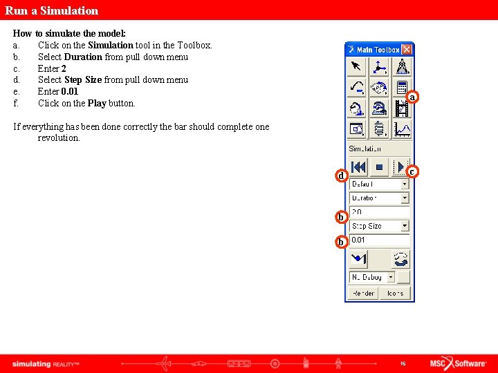
Task: Click the bold "Step Size" text in step d
Action: tap(83, 79)
